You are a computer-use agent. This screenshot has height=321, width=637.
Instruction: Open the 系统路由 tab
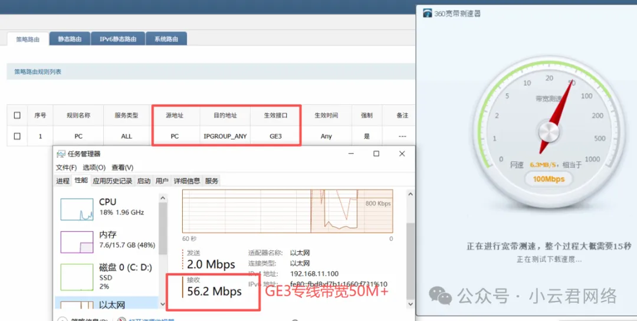click(x=166, y=39)
